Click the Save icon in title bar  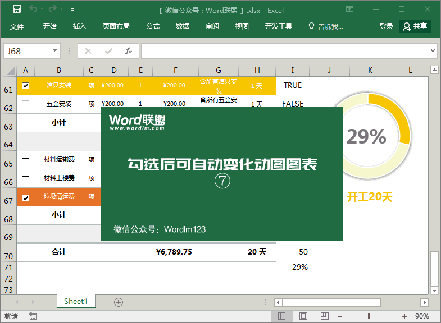pos(16,10)
